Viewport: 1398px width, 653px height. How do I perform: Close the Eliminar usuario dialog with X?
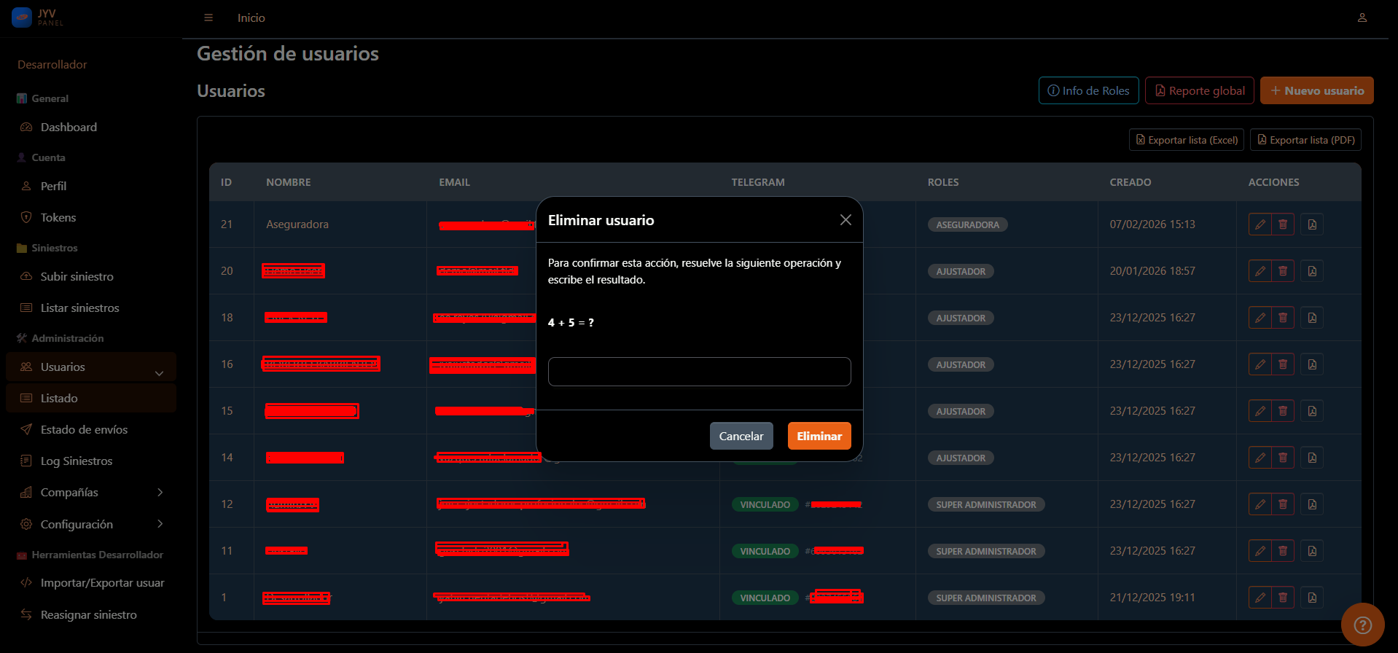point(846,220)
